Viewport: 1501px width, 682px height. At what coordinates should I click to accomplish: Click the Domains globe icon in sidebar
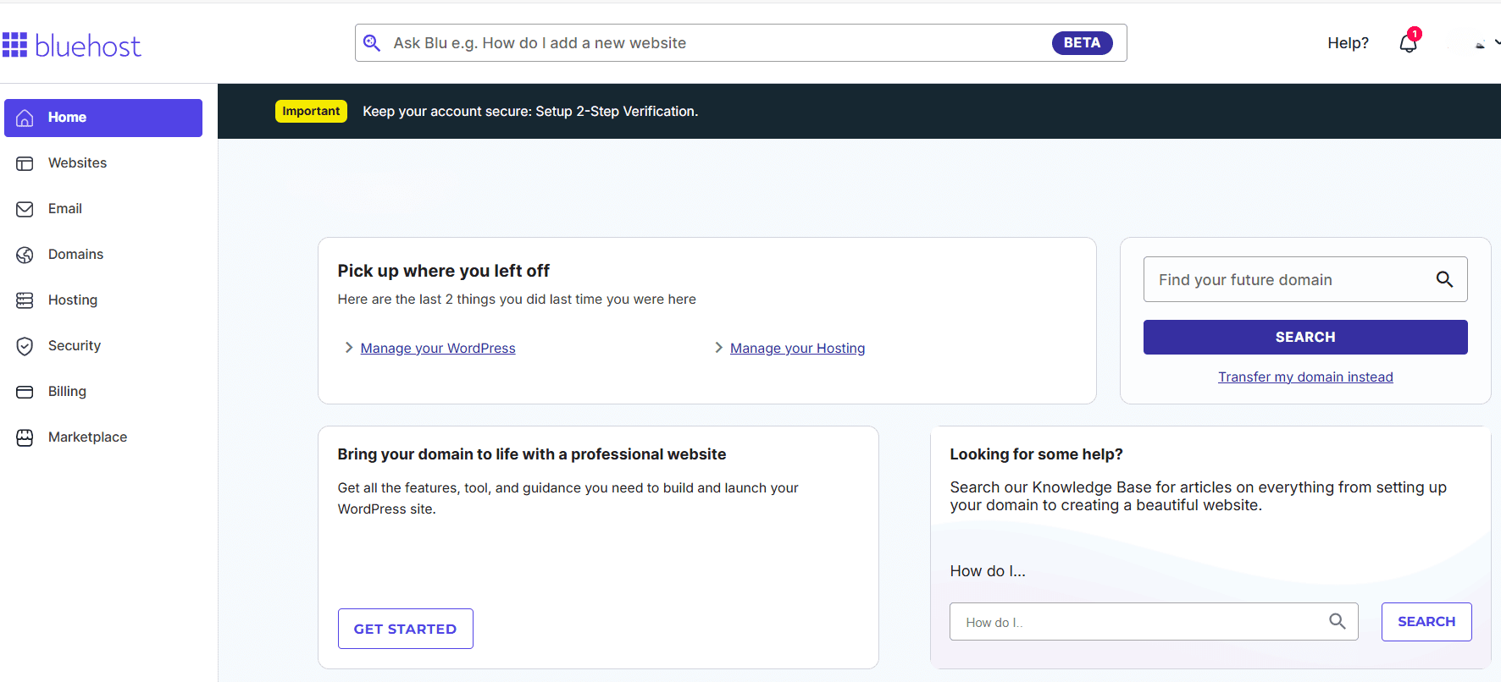point(25,255)
